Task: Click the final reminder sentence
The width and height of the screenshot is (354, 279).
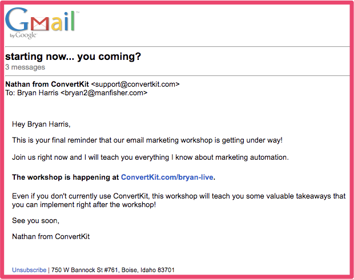Action: pos(147,140)
